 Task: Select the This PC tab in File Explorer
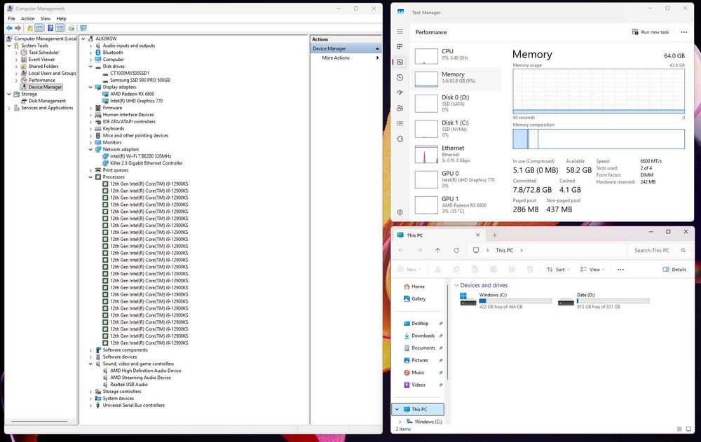437,235
